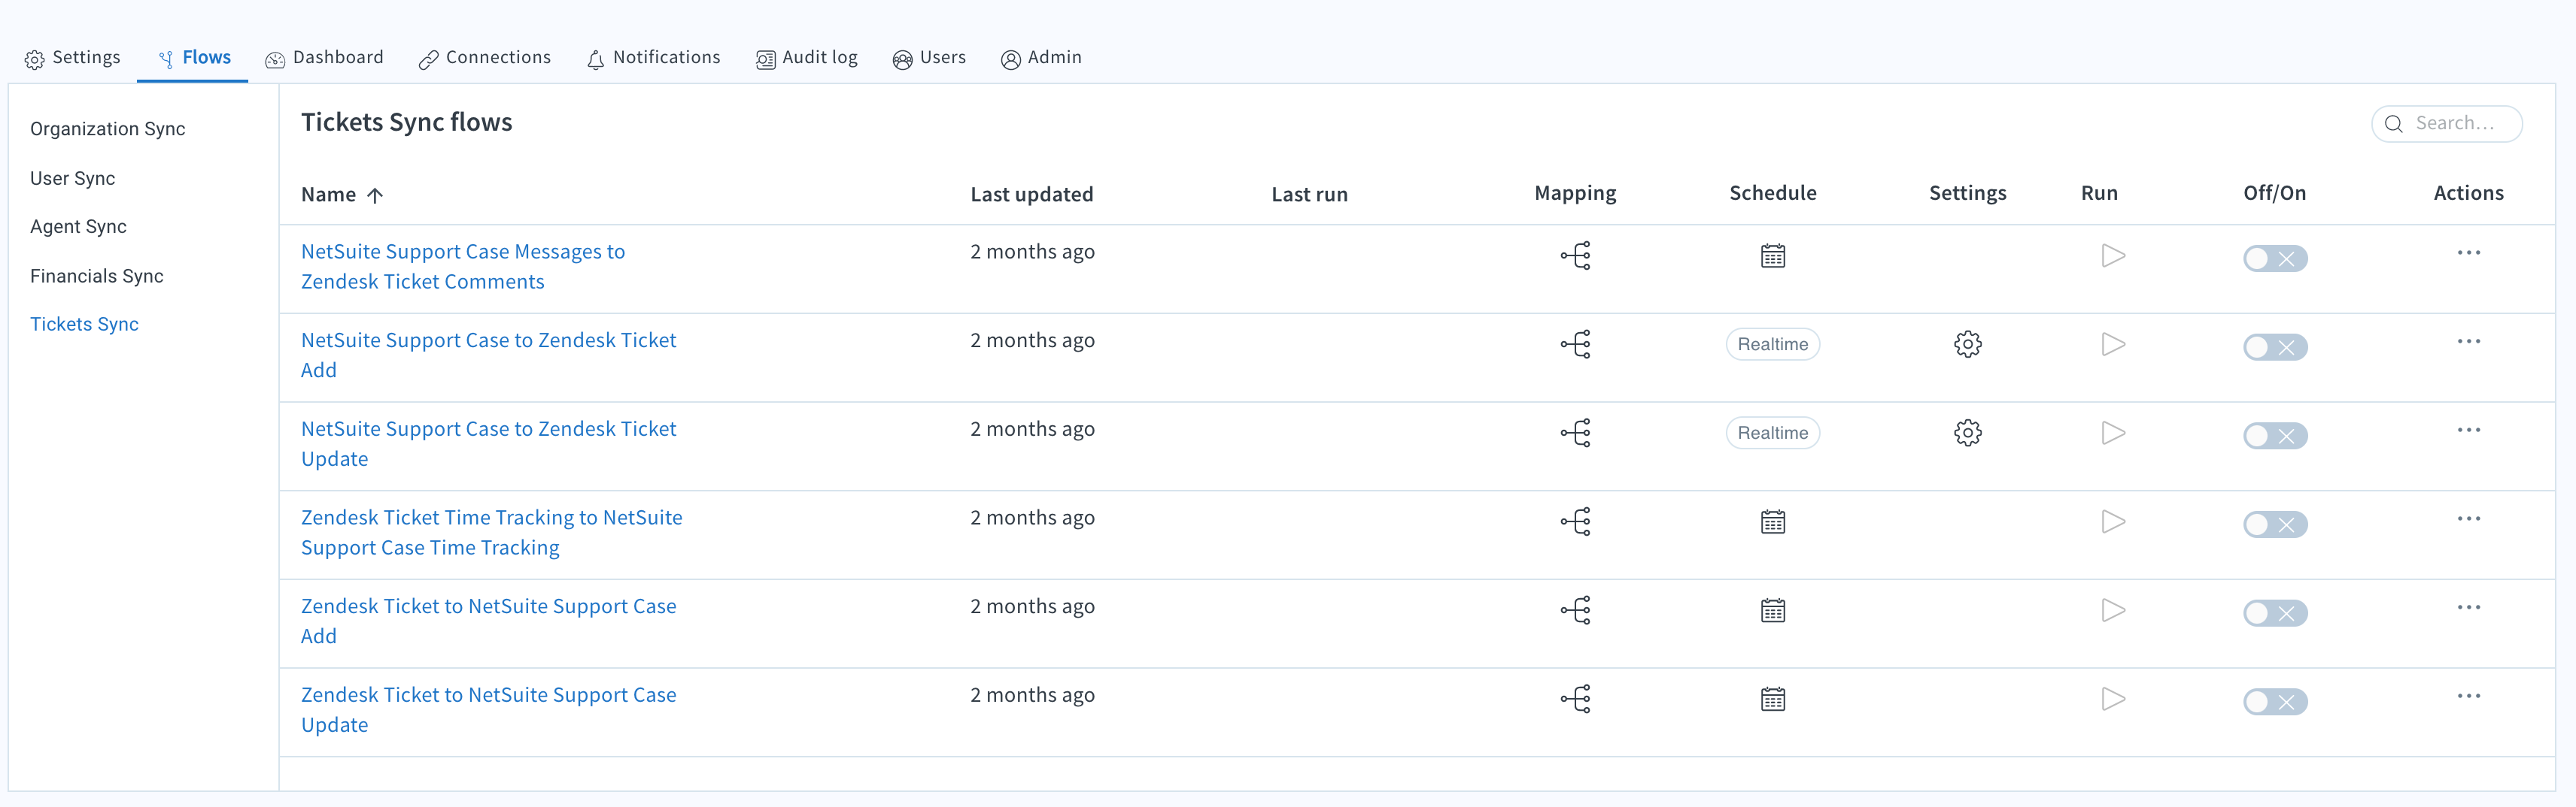
Task: Open mapping for NetSuite Support Case to Zendesk Ticket Update
Action: point(1575,434)
